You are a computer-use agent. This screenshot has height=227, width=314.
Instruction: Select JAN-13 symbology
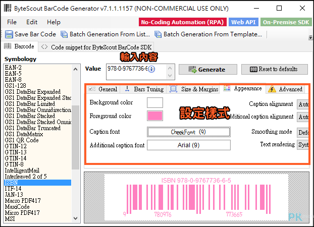click(37, 194)
